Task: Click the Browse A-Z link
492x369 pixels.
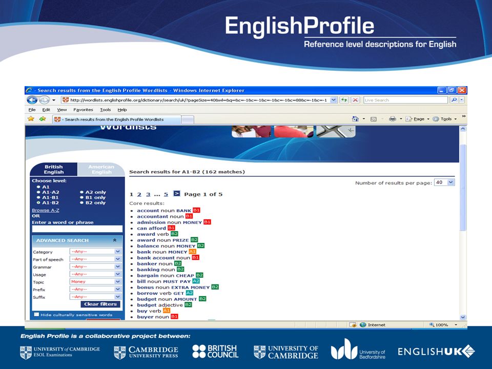Action: point(46,210)
